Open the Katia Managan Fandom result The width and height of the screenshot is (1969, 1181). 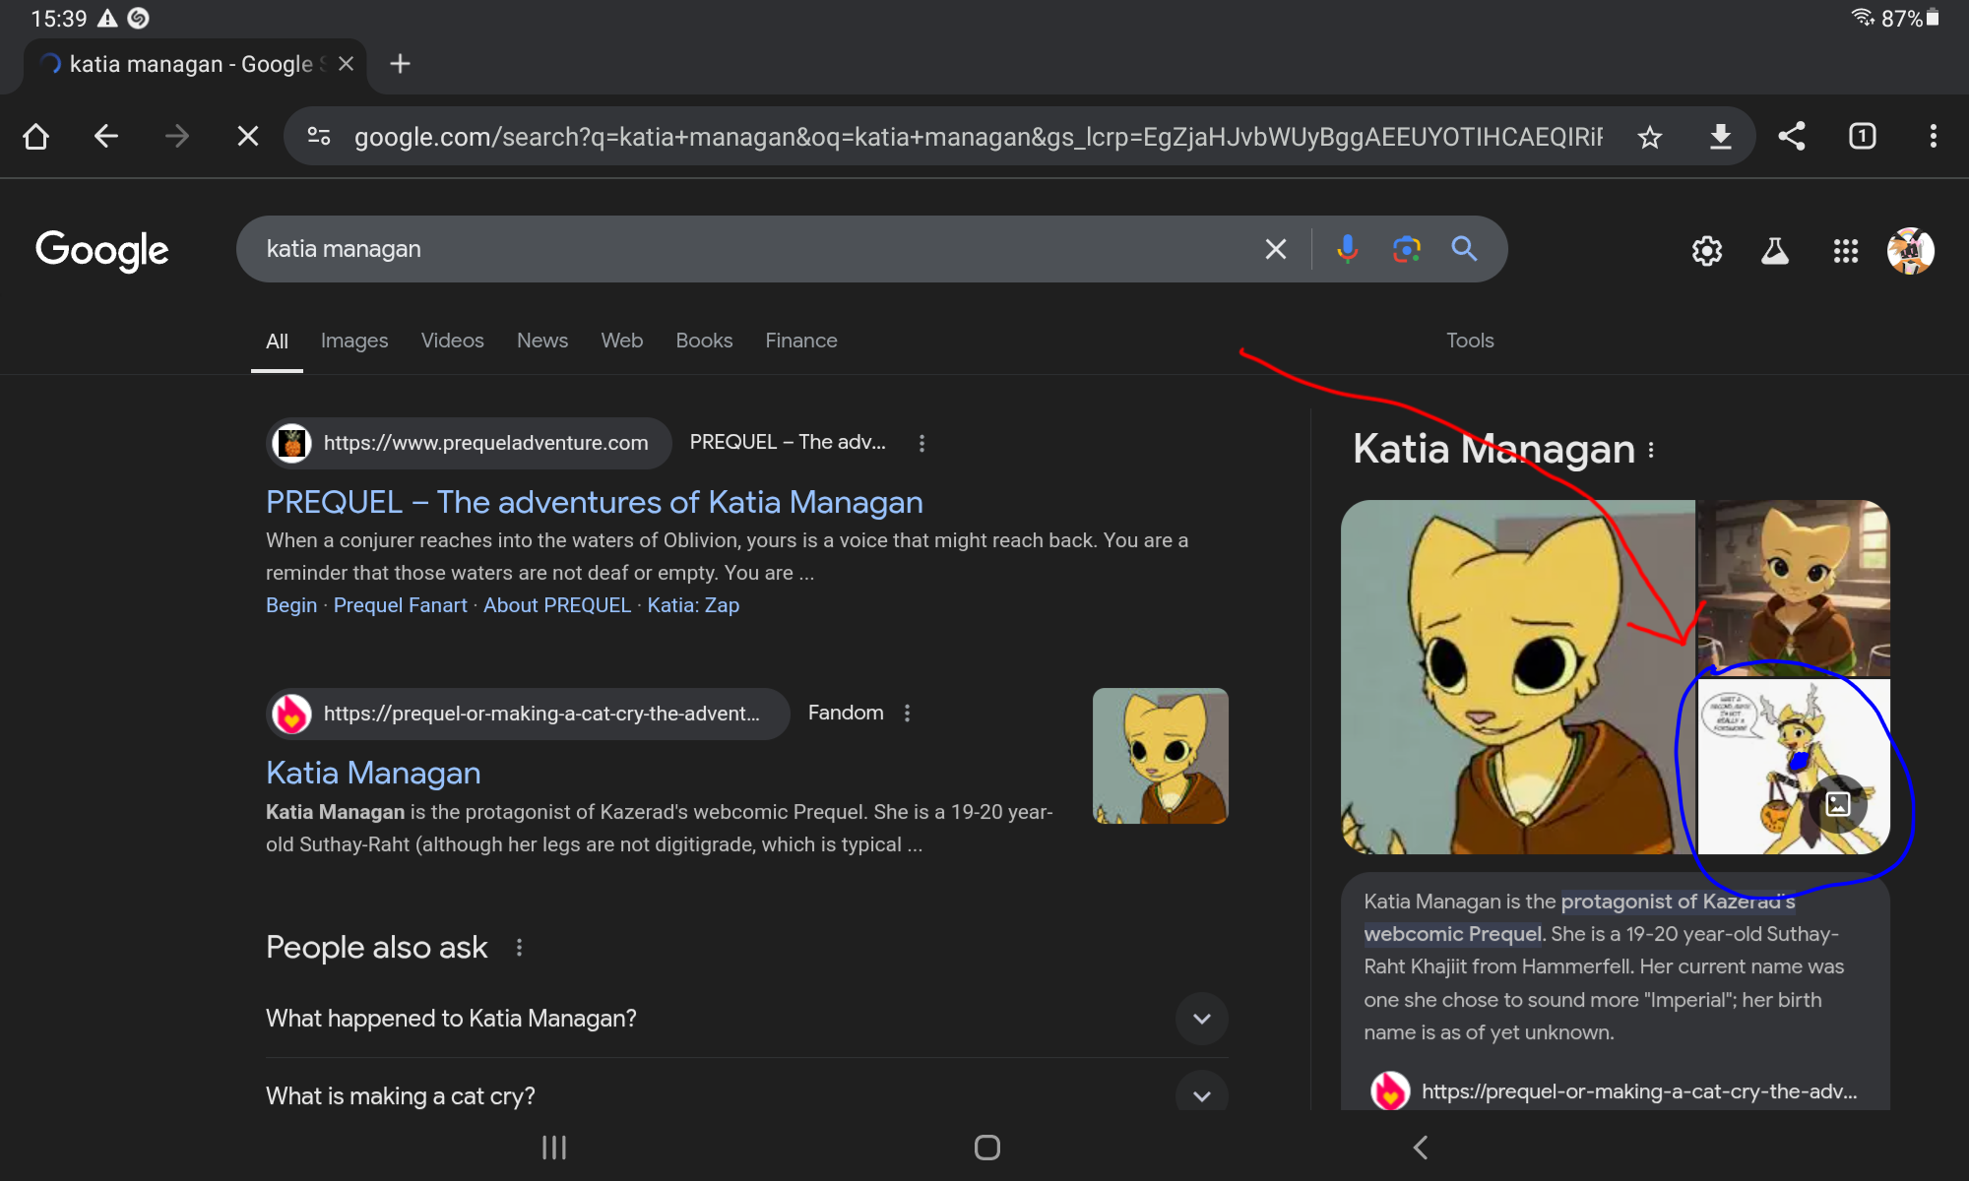pyautogui.click(x=373, y=773)
